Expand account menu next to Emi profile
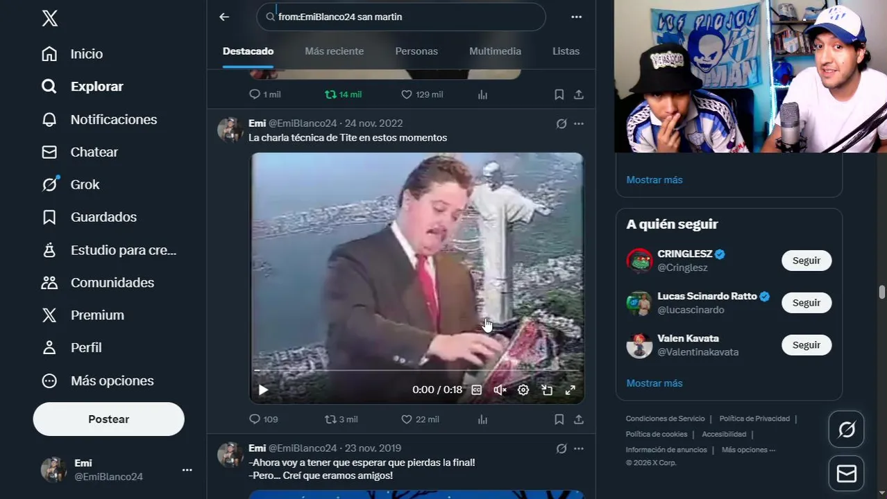The image size is (887, 499). (187, 470)
